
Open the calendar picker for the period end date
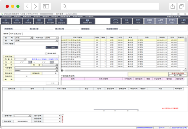(x=51, y=62)
